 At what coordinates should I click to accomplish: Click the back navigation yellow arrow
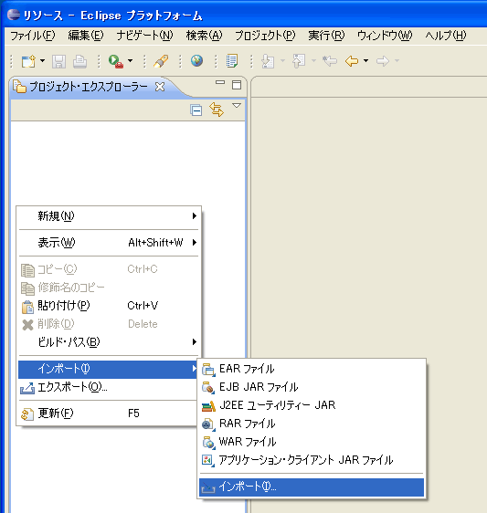352,61
